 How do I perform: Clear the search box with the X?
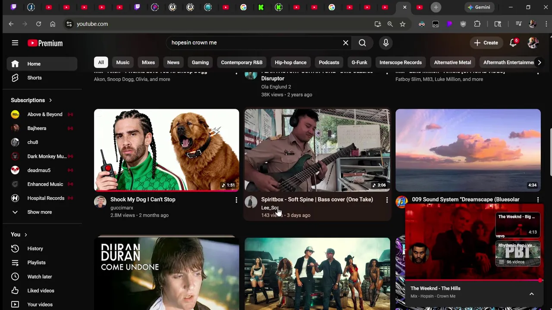(x=345, y=43)
